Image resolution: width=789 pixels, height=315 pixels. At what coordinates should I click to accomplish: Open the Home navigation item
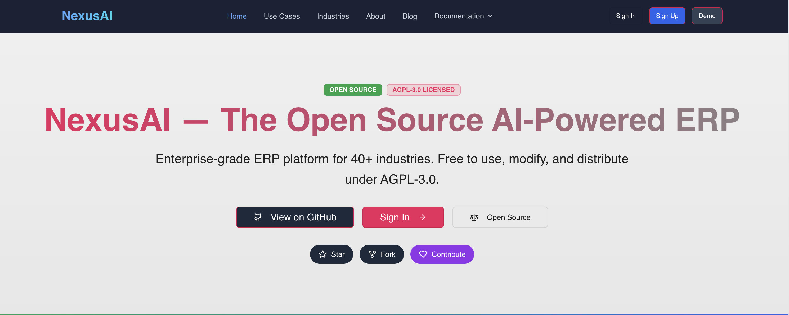[237, 16]
